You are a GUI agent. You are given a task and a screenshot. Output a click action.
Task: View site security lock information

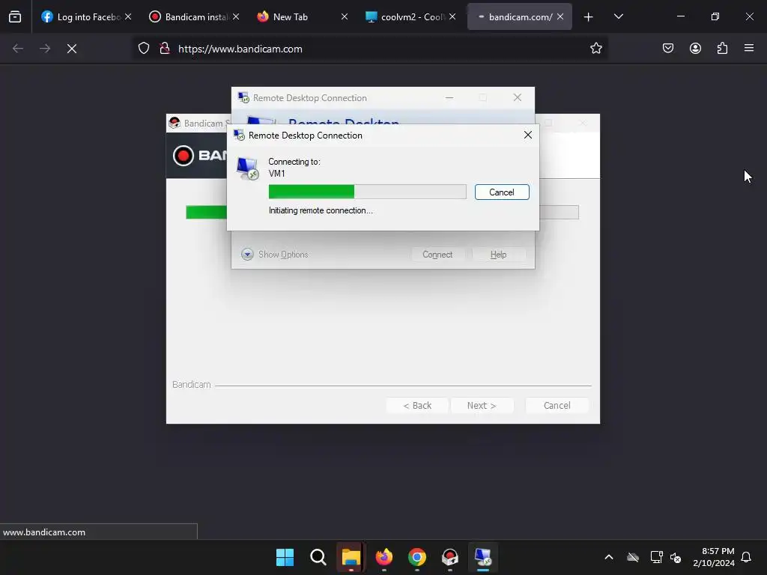click(x=165, y=49)
